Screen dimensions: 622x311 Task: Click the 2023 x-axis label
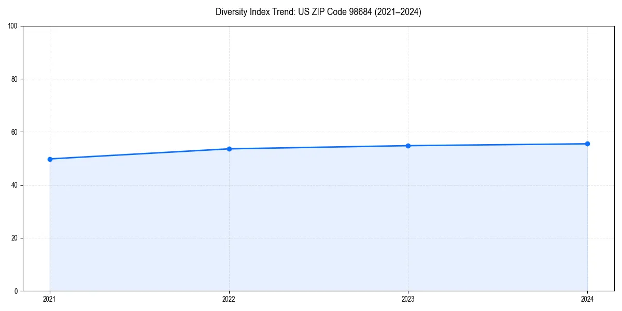(x=408, y=299)
